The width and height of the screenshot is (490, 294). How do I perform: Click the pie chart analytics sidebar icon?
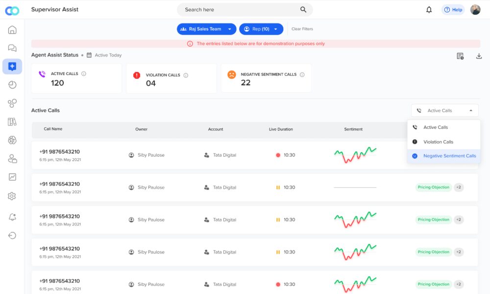tap(12, 85)
